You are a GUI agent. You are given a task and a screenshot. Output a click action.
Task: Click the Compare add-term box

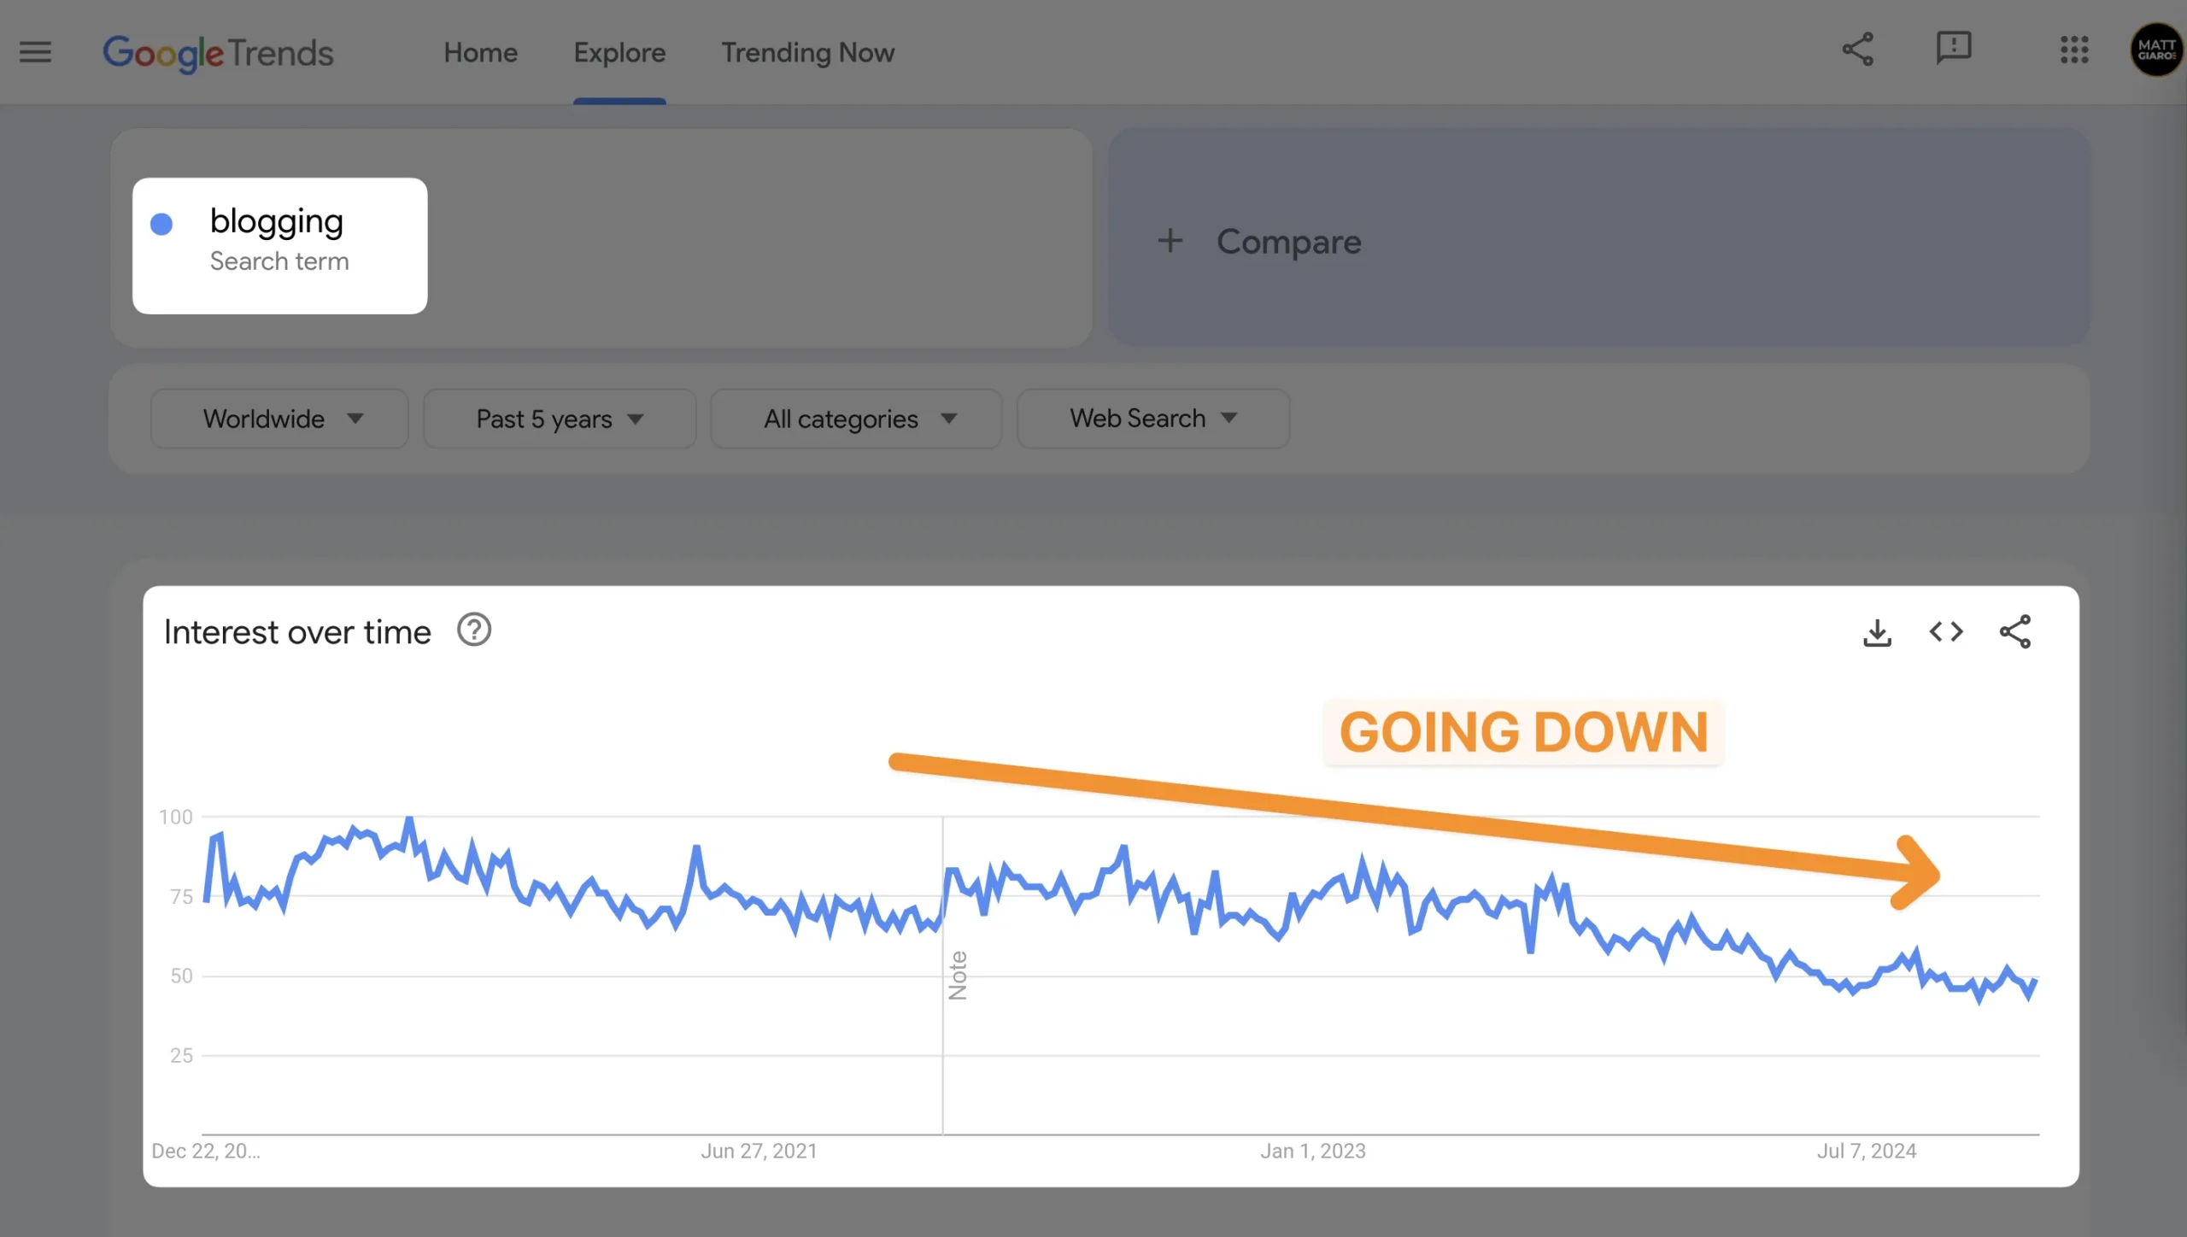point(1598,237)
